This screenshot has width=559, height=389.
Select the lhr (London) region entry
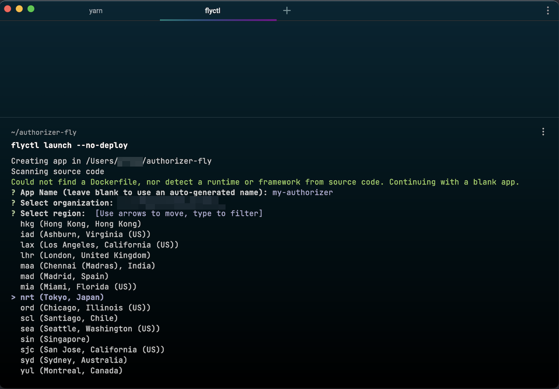(85, 255)
